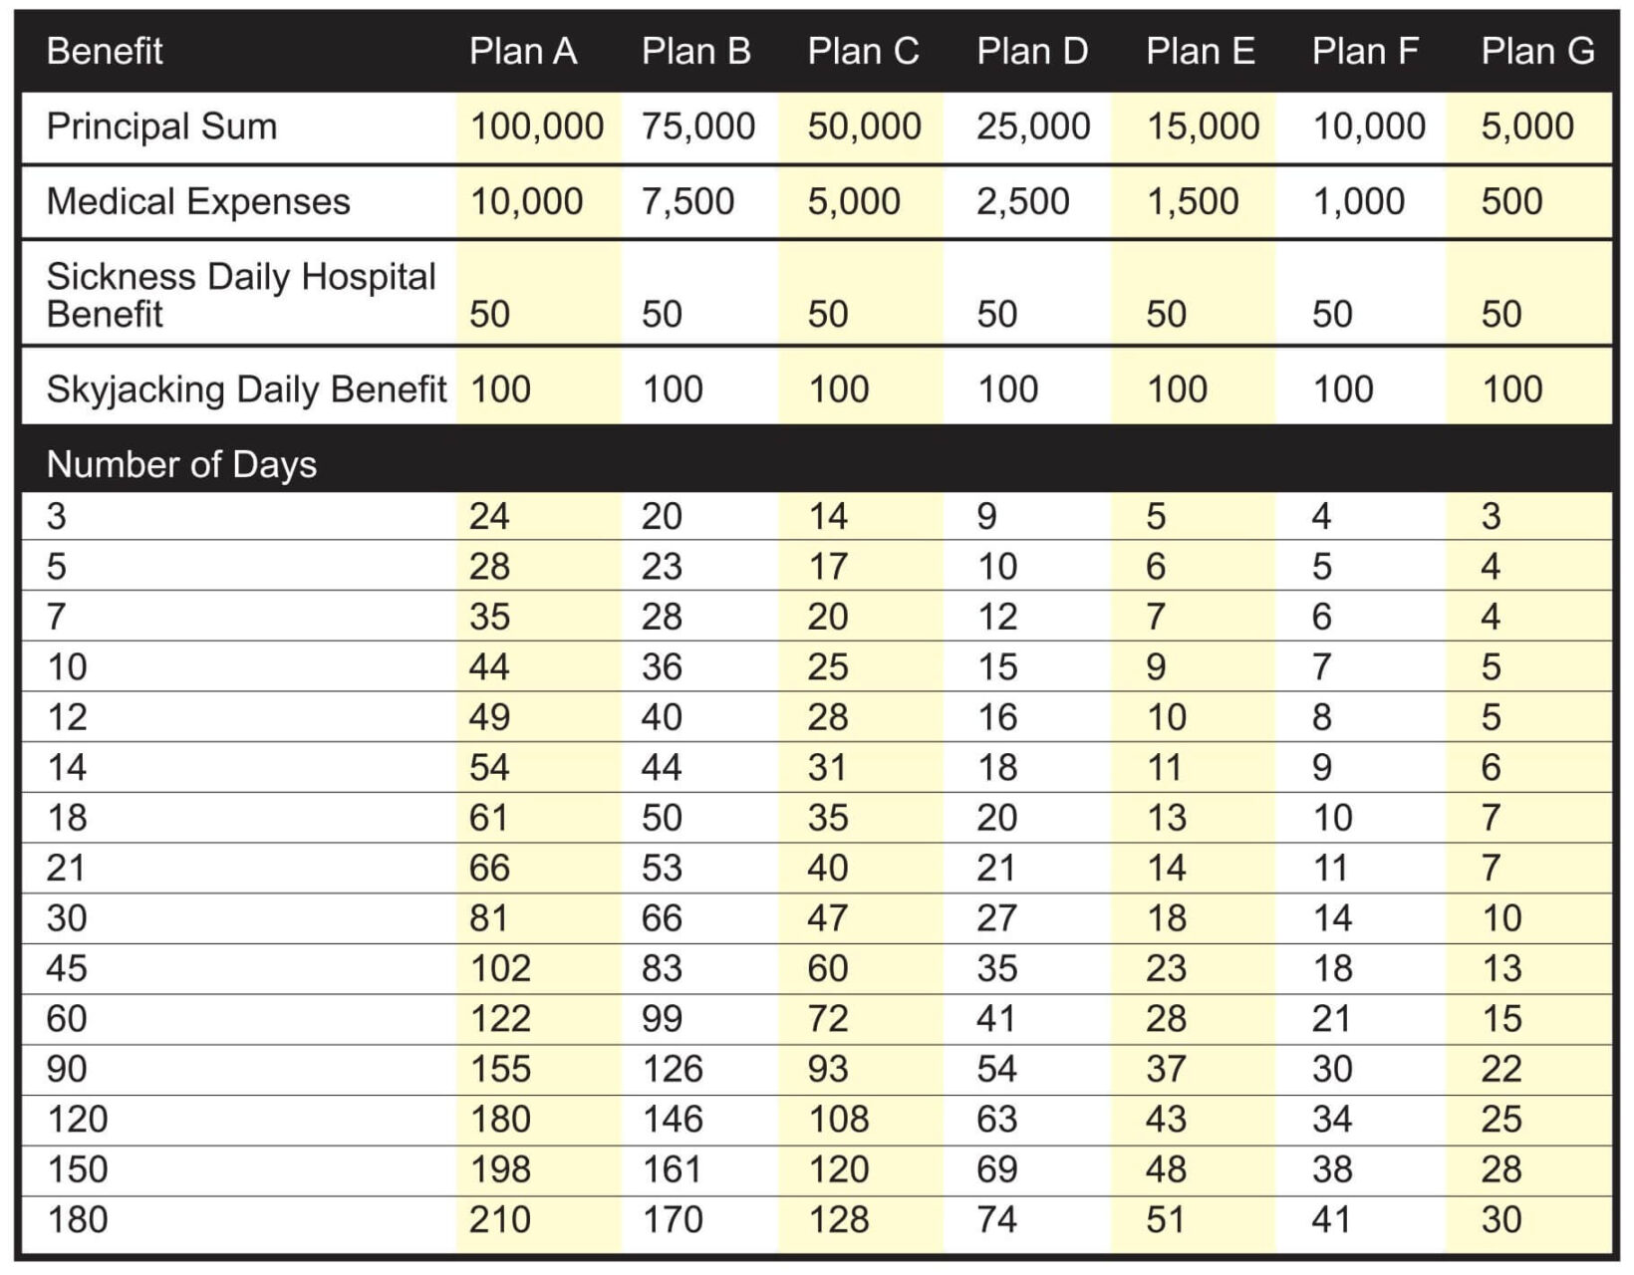
Task: Click the Number of Days section header
Action: pyautogui.click(x=181, y=464)
